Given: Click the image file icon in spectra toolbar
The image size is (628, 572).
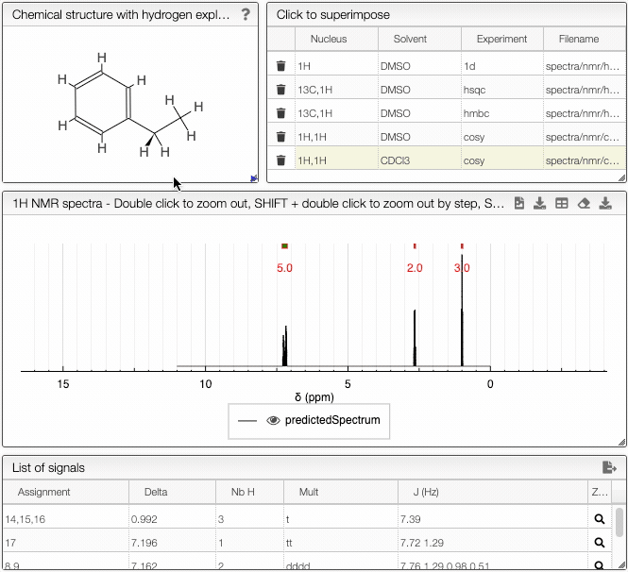Looking at the screenshot, I should pyautogui.click(x=519, y=204).
